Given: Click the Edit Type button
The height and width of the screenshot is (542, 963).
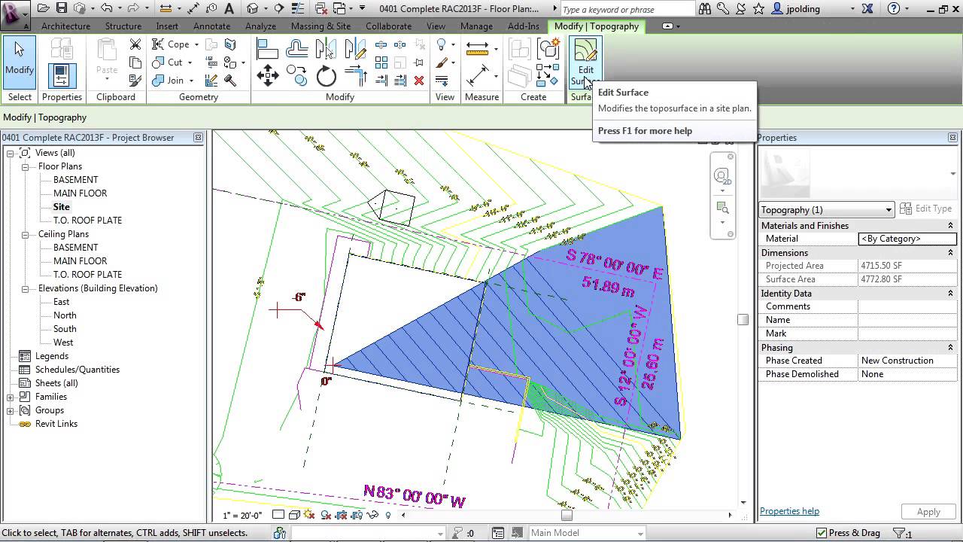Looking at the screenshot, I should [x=926, y=209].
